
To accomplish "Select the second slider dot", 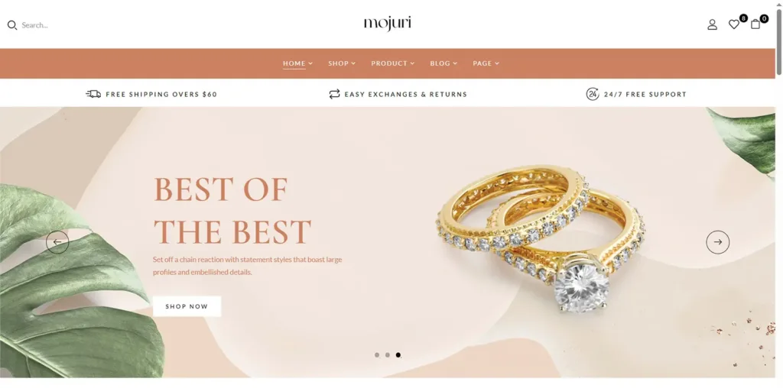I will pos(388,355).
